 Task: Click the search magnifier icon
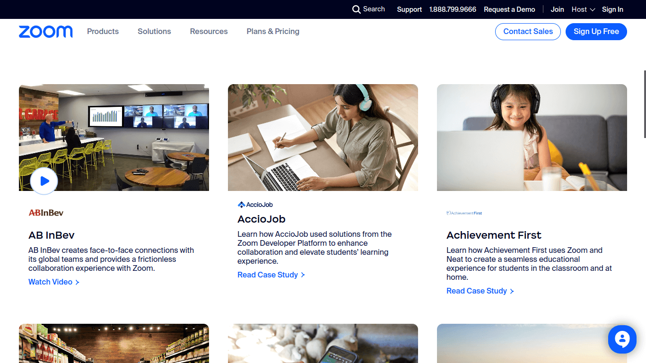click(357, 9)
